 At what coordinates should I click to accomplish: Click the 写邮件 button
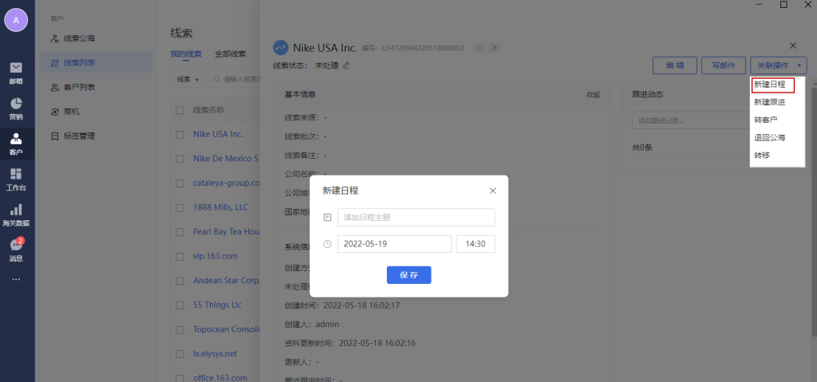(x=724, y=65)
